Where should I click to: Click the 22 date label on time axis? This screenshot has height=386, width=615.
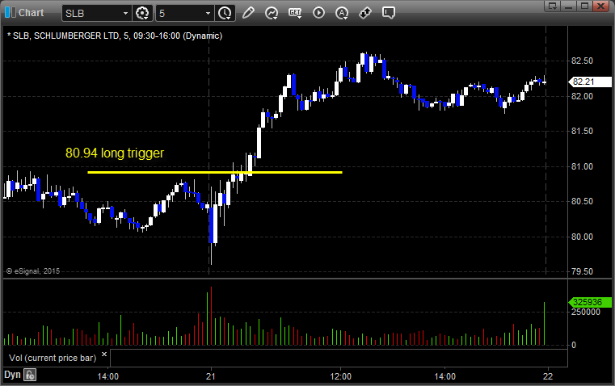click(548, 376)
